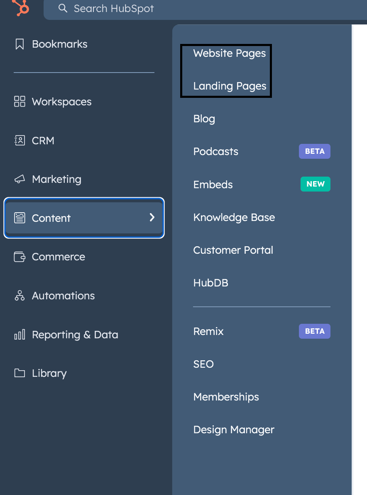Click the Content page icon
367x495 pixels.
pyautogui.click(x=20, y=218)
